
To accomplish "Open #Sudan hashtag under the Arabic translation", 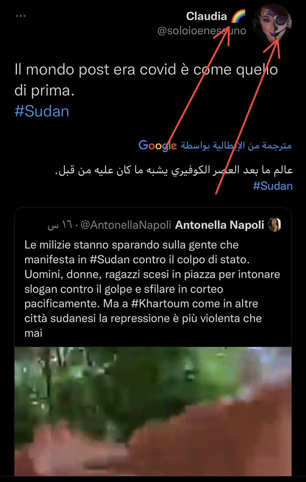I will coord(273,186).
